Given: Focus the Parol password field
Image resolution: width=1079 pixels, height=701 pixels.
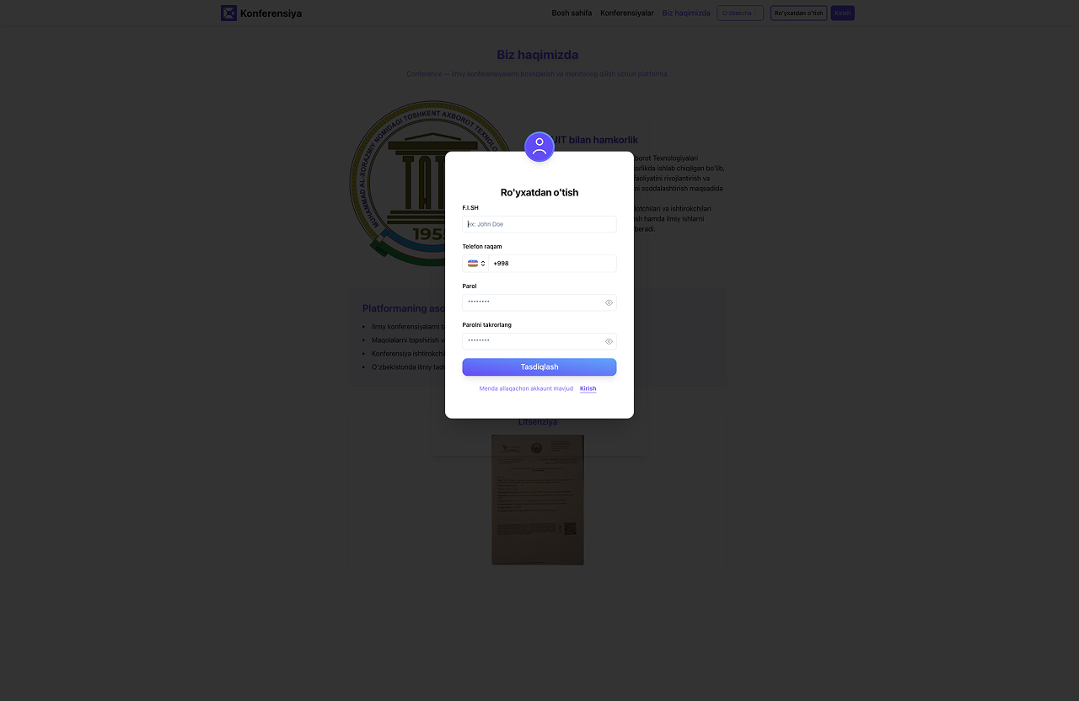Looking at the screenshot, I should pyautogui.click(x=539, y=302).
